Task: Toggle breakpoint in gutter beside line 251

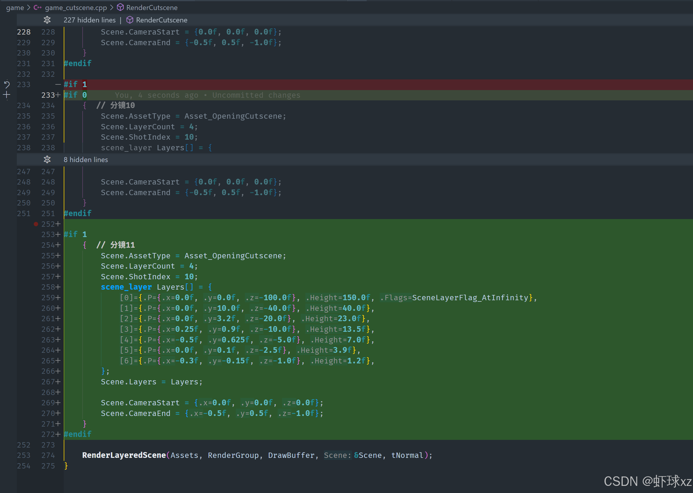Action: 36,213
